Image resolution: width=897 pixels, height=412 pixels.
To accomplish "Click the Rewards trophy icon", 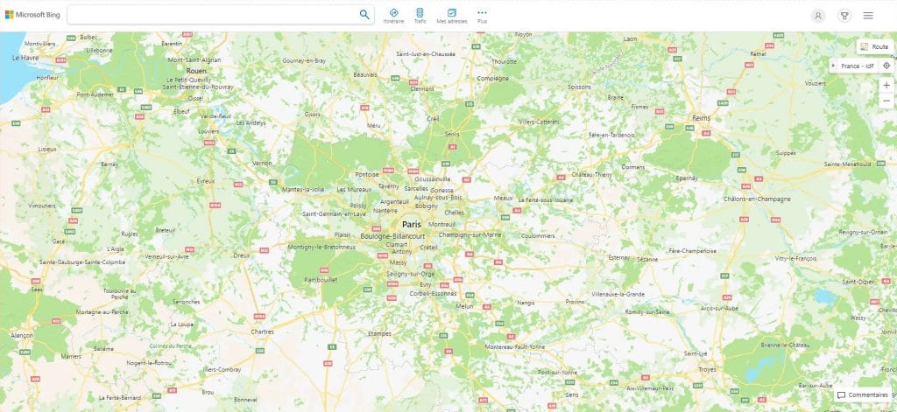I will (x=844, y=15).
